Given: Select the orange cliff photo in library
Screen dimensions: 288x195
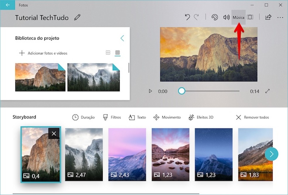Looking at the screenshot, I should click(x=40, y=77).
